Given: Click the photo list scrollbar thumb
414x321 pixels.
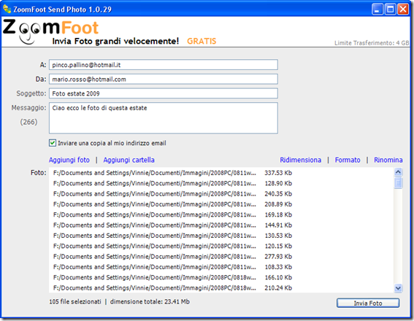Looking at the screenshot, I should pos(398,182).
